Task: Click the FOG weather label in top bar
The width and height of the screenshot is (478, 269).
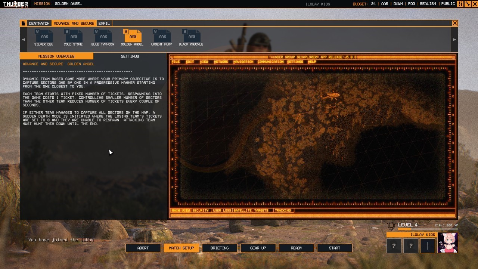Action: [x=412, y=4]
